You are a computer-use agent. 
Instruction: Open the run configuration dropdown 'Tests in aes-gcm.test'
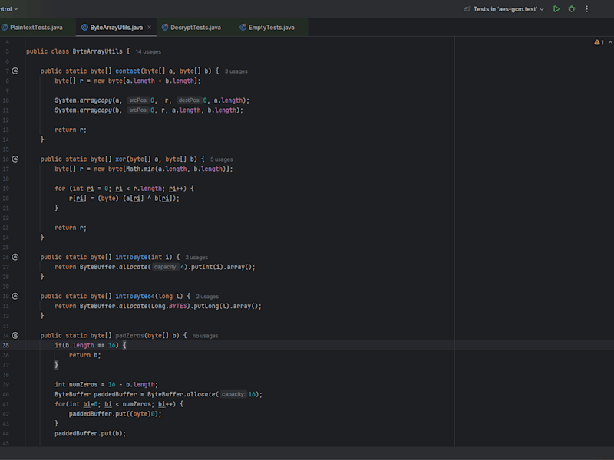(504, 9)
